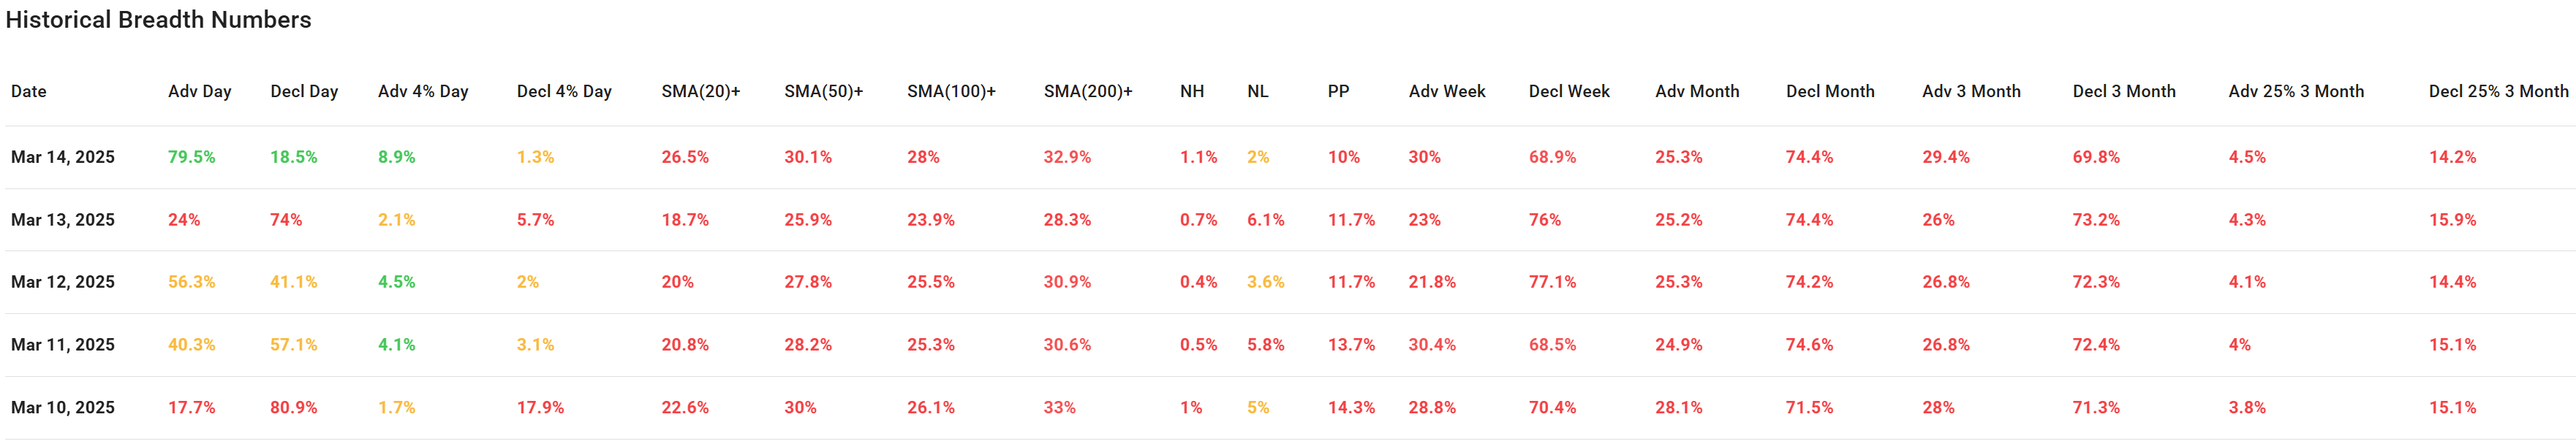Click the 80.9% Decl Day value
This screenshot has width=2576, height=444.
(x=293, y=408)
